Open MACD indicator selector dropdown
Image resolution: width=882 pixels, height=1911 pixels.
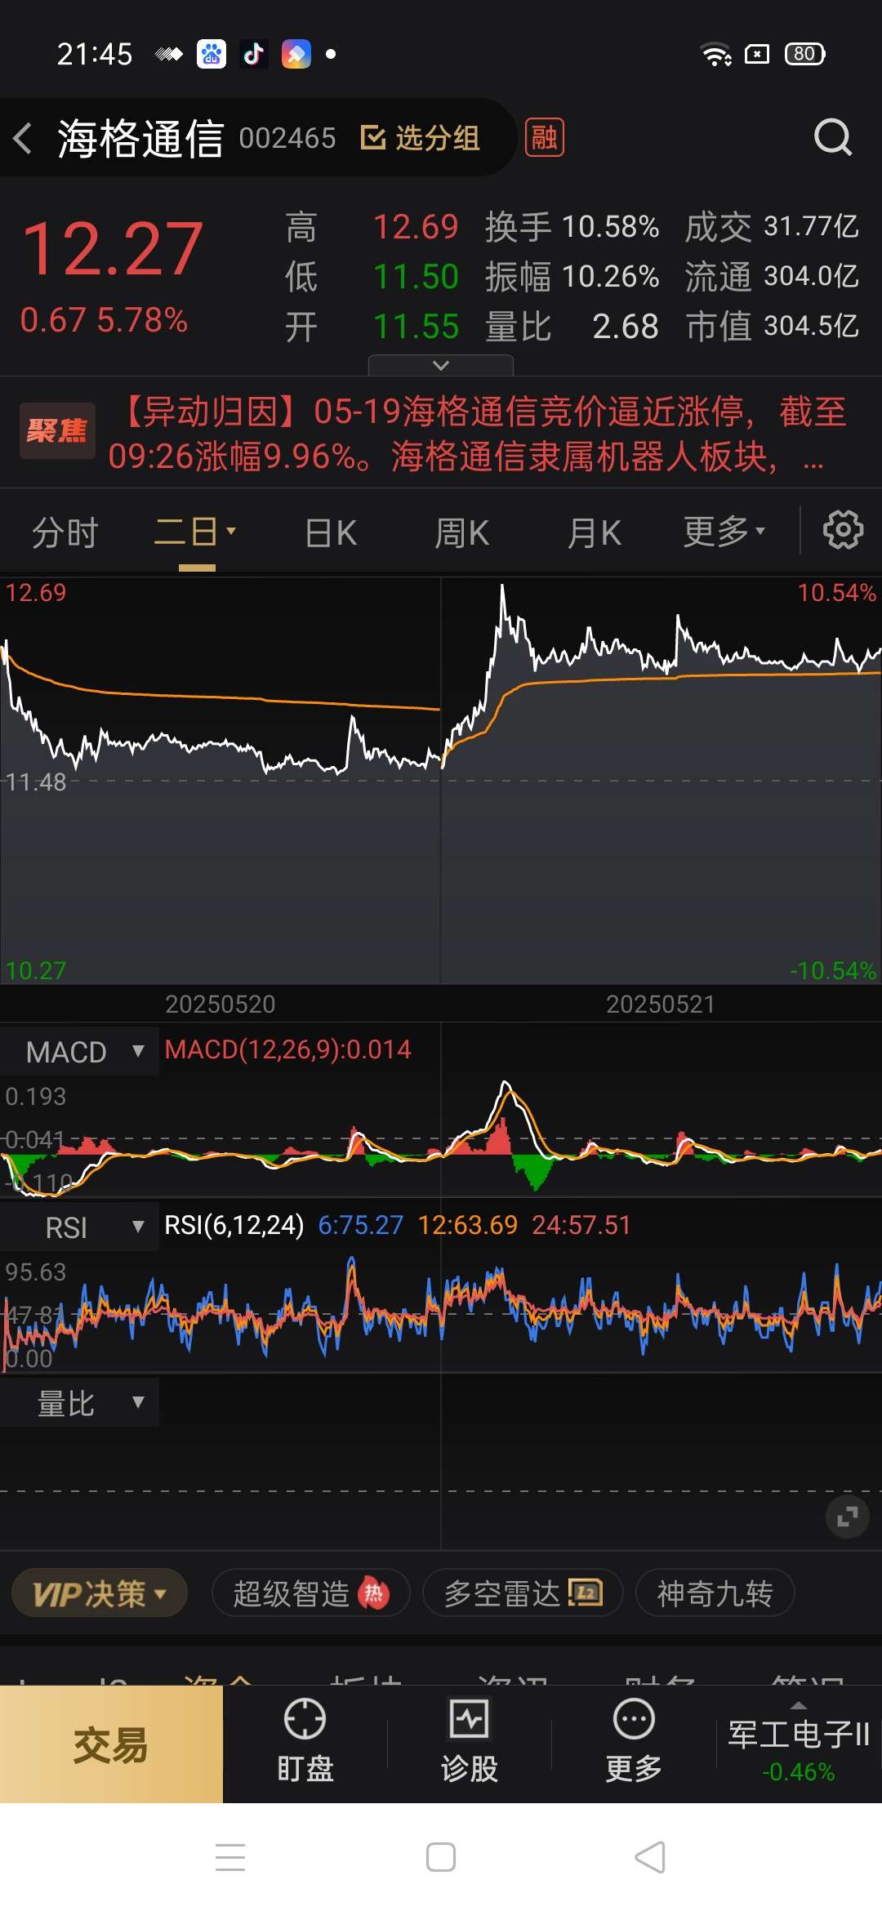pos(79,1052)
